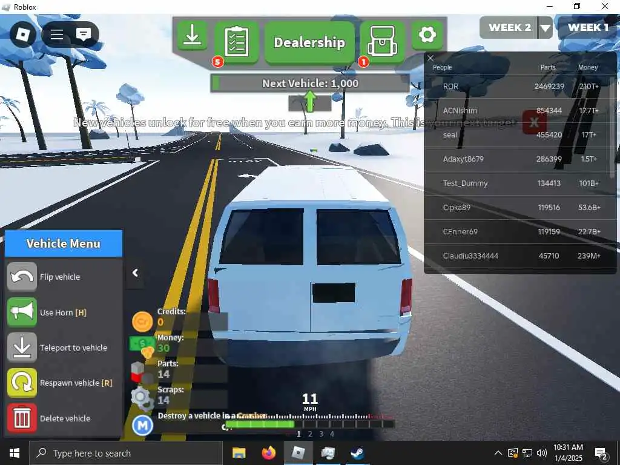Viewport: 620px width, 465px height.
Task: Click the Teleport to vehicle label
Action: (73, 348)
